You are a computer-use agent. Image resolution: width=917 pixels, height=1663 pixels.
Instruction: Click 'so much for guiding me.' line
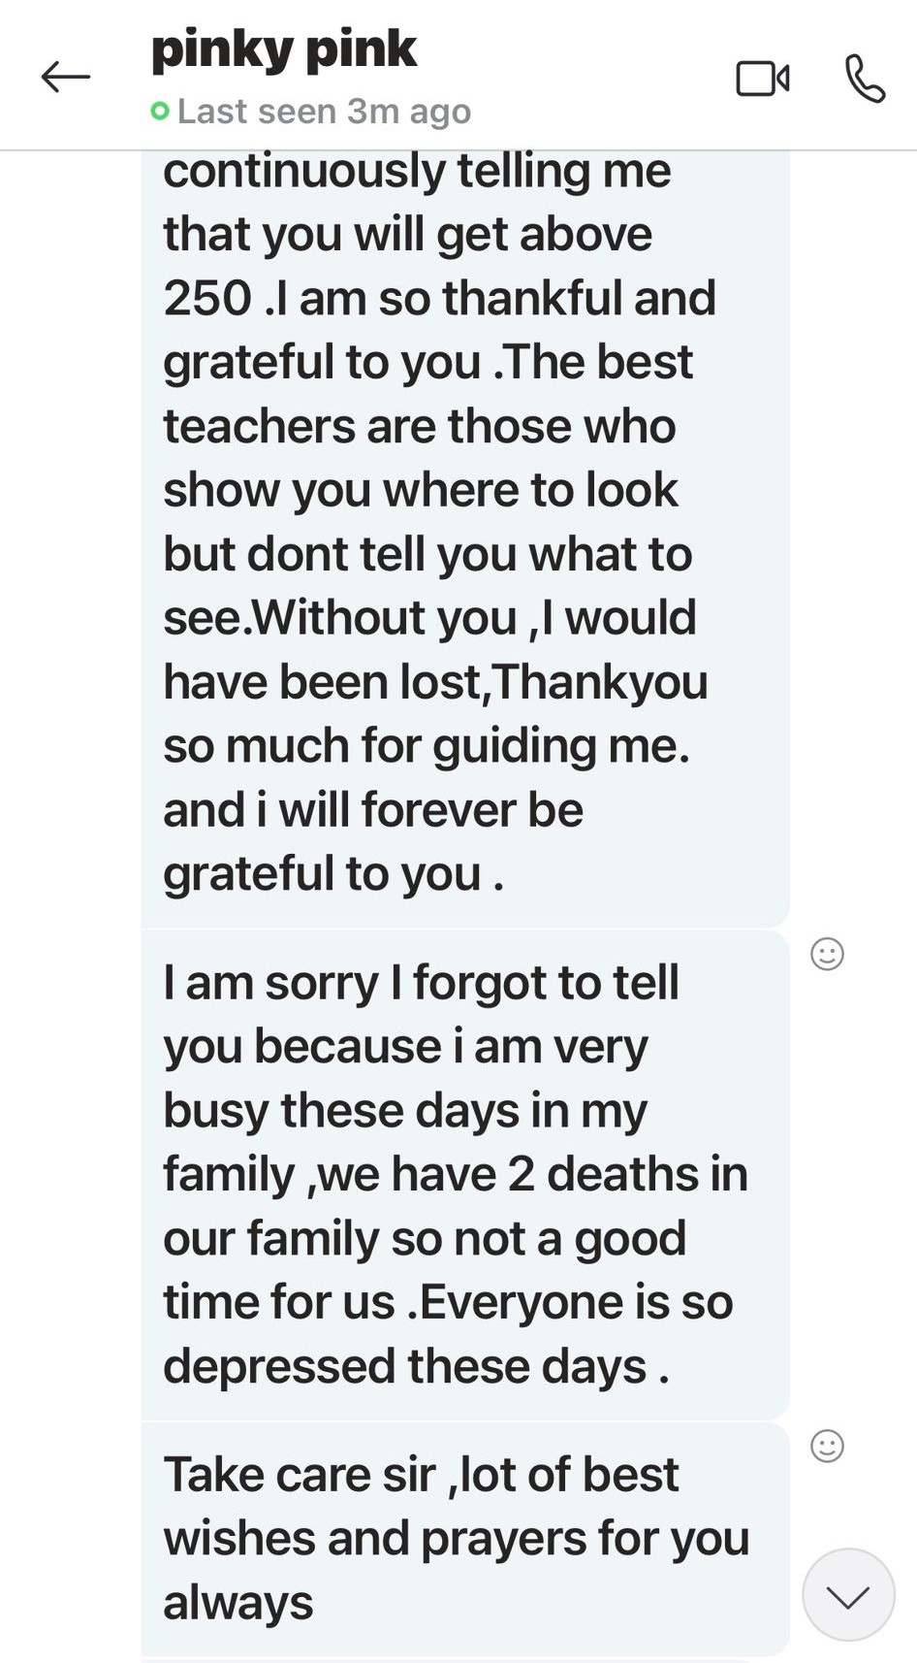tap(427, 745)
